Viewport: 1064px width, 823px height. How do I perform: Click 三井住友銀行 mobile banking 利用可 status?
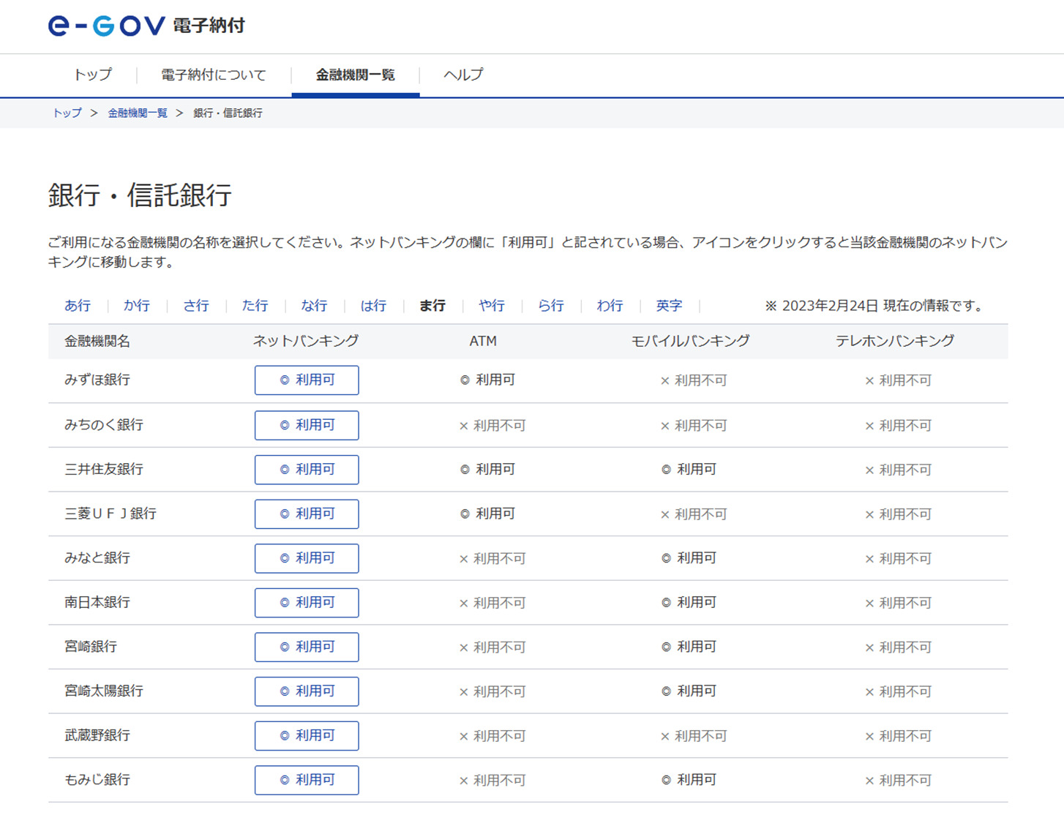pyautogui.click(x=689, y=470)
